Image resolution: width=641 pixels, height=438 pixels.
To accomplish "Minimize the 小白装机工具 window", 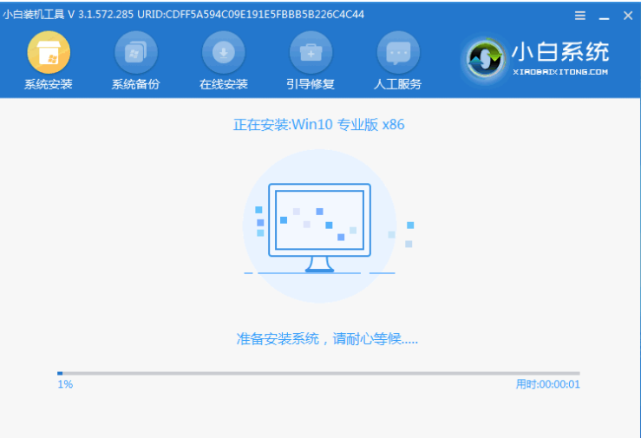I will coord(603,16).
